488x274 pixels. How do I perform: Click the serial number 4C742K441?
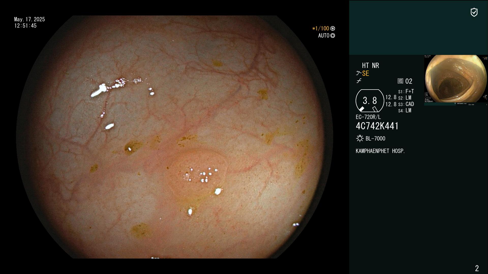tap(377, 126)
